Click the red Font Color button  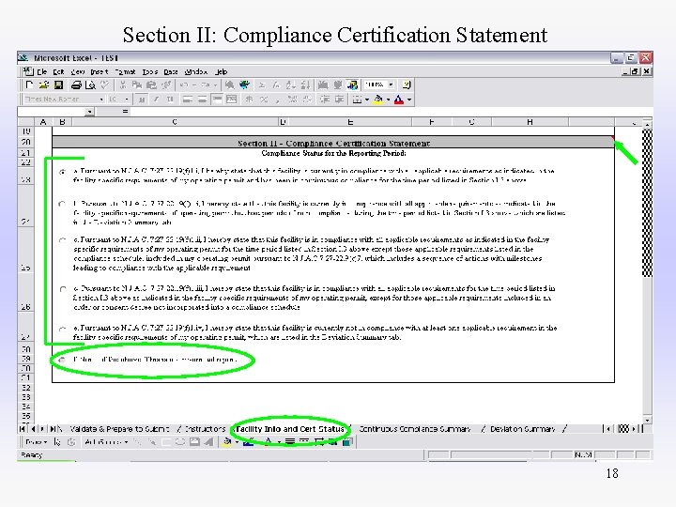pyautogui.click(x=399, y=100)
